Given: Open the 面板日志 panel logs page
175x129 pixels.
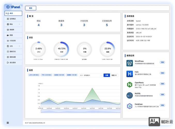Looking at the screenshot, I should pyautogui.click(x=13, y=51).
